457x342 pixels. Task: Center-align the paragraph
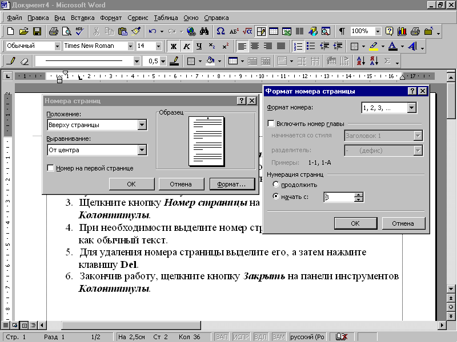(x=255, y=46)
